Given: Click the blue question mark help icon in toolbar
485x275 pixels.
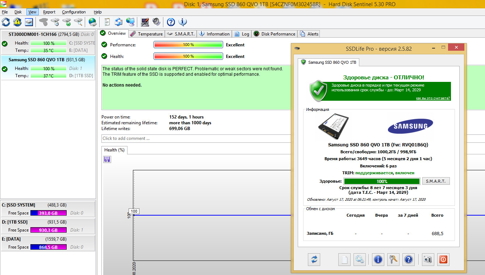Looking at the screenshot, I should [171, 22].
